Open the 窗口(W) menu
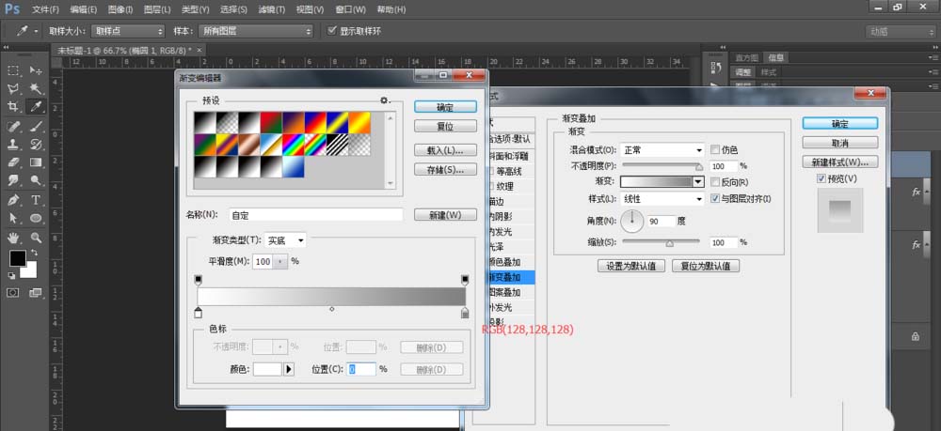The image size is (941, 431). click(350, 9)
